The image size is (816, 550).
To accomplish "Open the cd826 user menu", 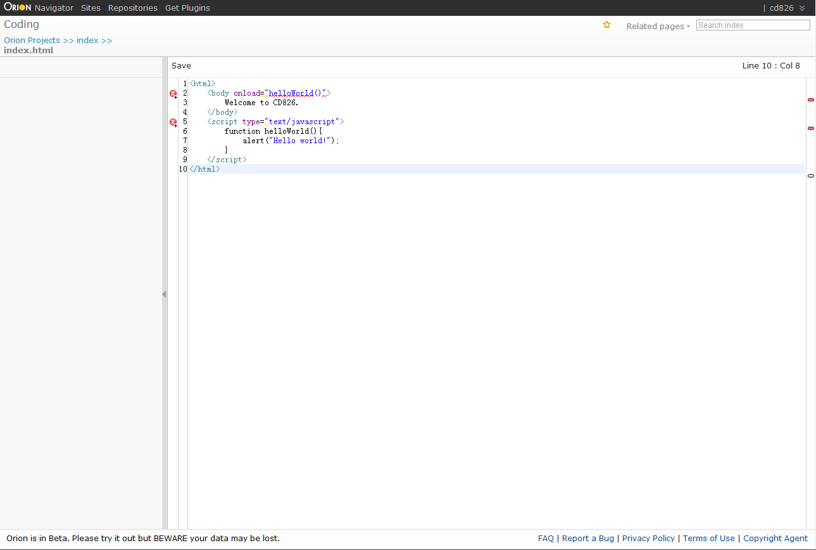I will (787, 8).
